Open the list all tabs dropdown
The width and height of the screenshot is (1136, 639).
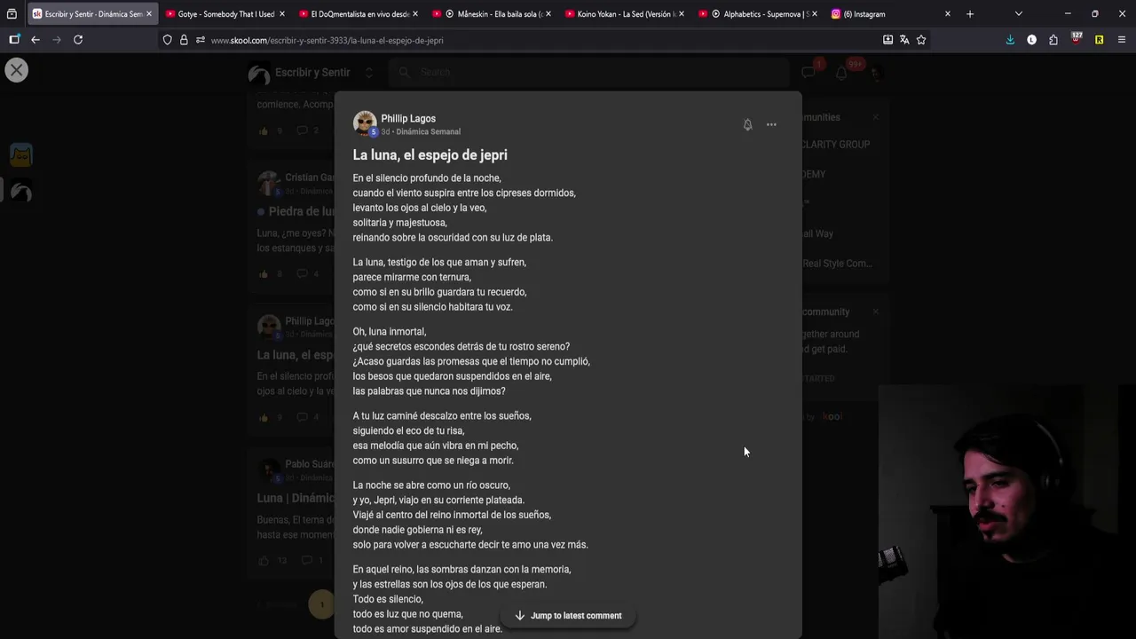tap(1018, 14)
